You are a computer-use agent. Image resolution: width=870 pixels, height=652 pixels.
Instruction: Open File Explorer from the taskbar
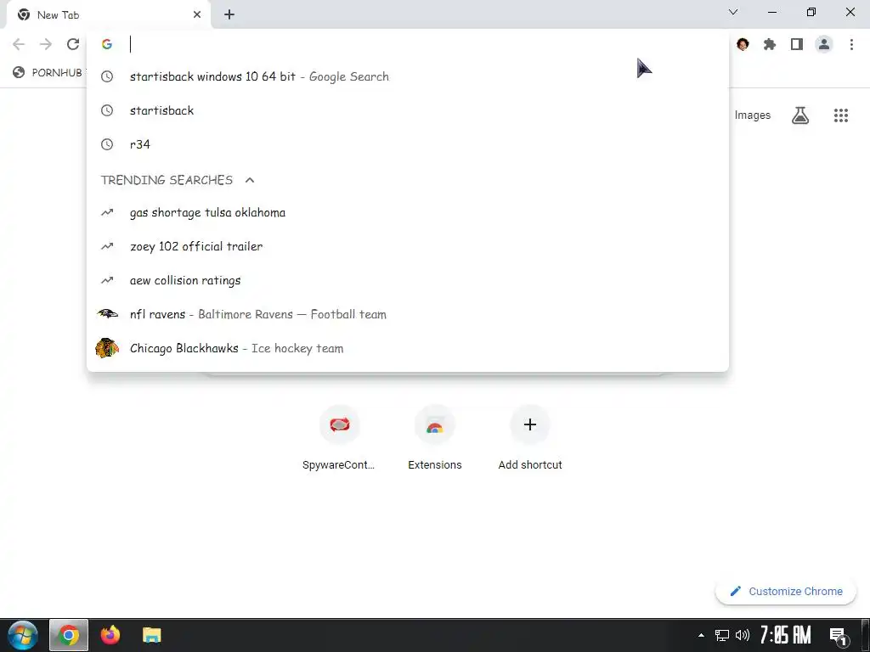(151, 635)
